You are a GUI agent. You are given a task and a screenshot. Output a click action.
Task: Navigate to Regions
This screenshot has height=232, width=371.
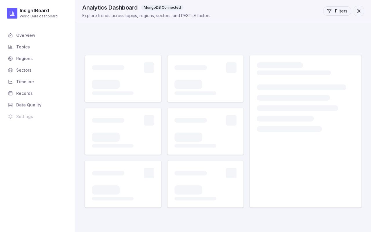click(38, 59)
